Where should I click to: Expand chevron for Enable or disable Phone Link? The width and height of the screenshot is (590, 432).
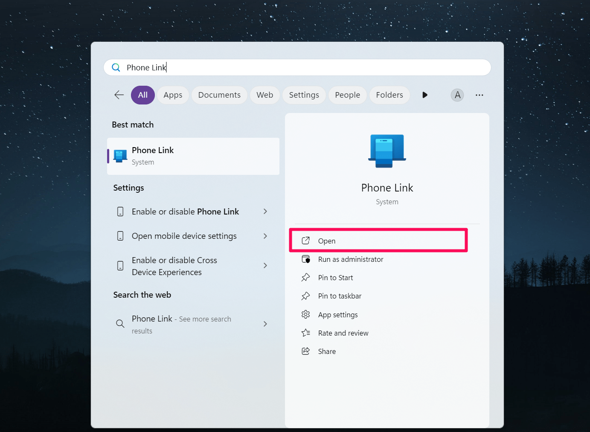click(x=265, y=212)
